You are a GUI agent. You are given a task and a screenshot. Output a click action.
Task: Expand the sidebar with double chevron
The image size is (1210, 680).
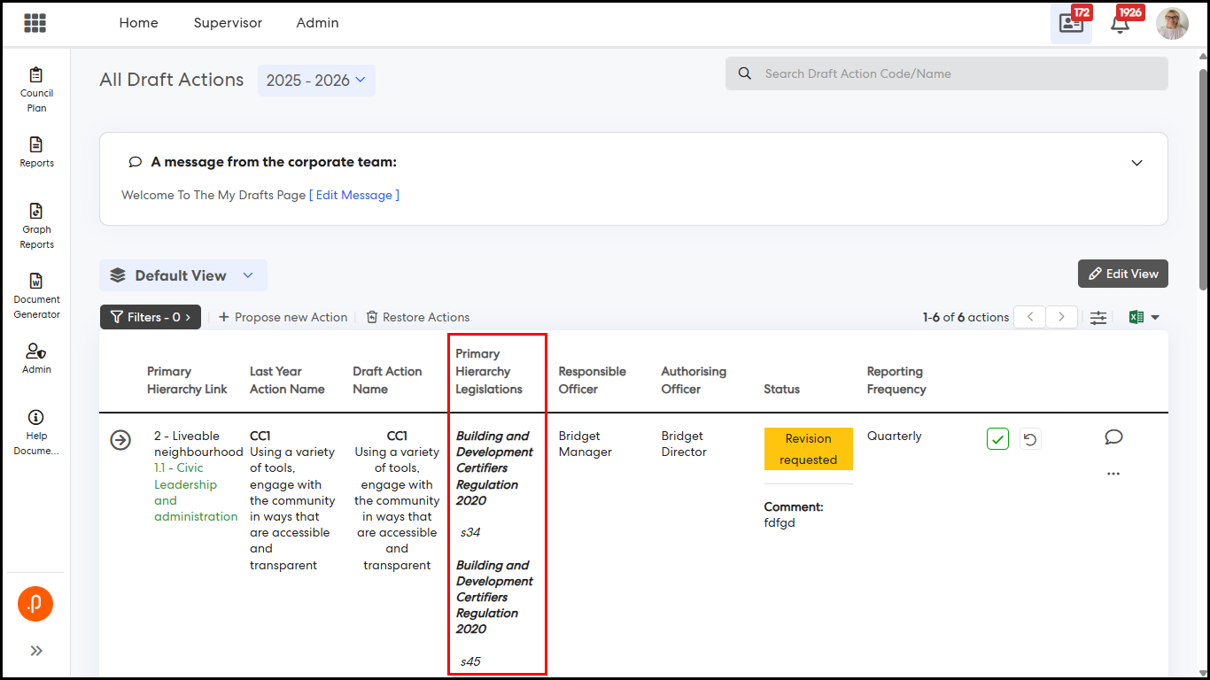[x=36, y=651]
